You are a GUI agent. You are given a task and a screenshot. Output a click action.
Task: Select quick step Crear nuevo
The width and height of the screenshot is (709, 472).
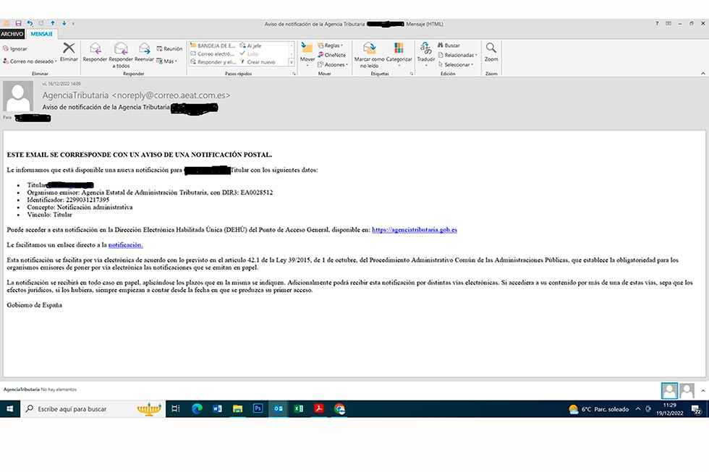(258, 62)
